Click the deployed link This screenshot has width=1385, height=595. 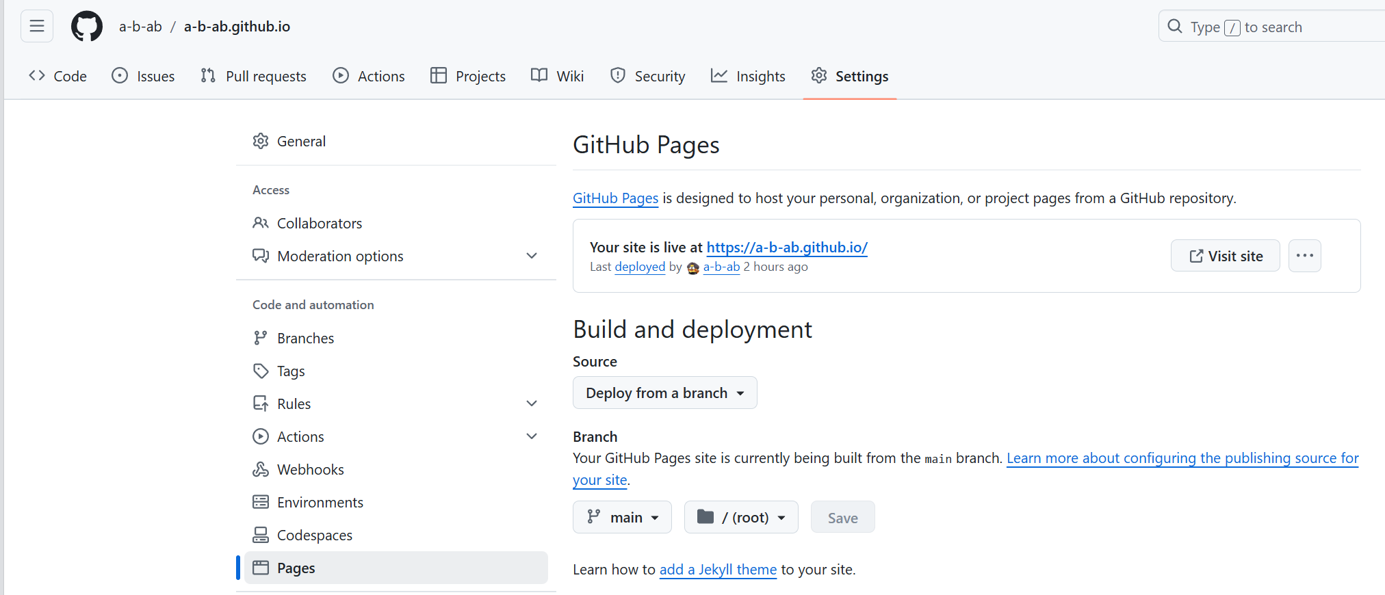pos(640,267)
